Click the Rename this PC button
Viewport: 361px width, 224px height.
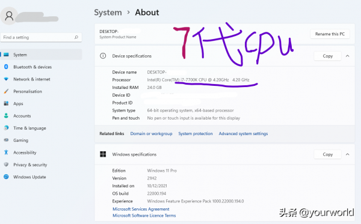(x=330, y=34)
